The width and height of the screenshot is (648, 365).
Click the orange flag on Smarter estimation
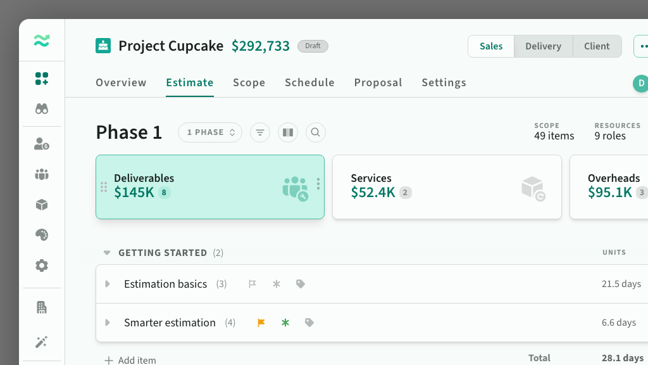[x=261, y=323]
